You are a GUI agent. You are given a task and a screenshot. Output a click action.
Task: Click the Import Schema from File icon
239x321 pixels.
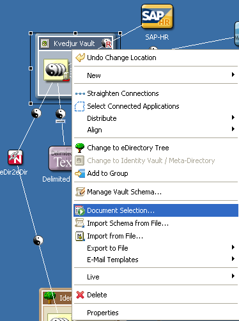pyautogui.click(x=79, y=223)
